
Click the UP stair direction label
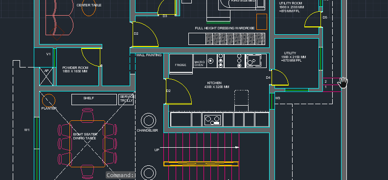tap(157, 150)
